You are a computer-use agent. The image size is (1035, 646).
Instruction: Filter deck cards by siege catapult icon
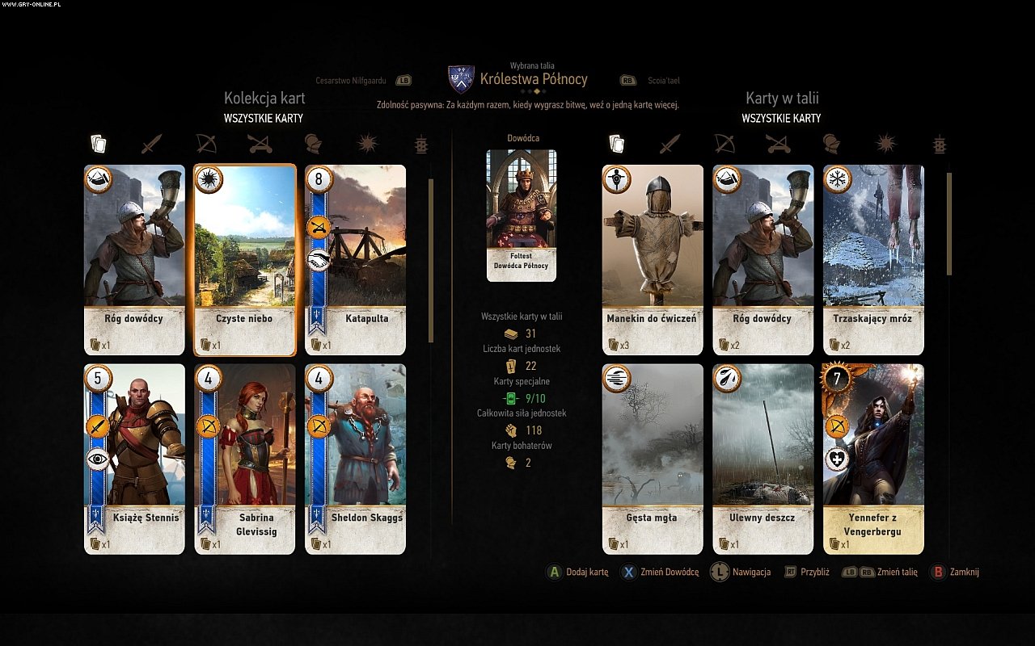[777, 145]
